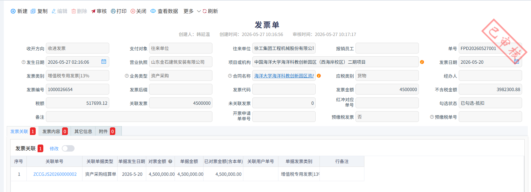Image resolution: width=531 pixels, height=192 pixels.
Task: Click the 不含税金额 field 3982300.88
Action: 490,89
